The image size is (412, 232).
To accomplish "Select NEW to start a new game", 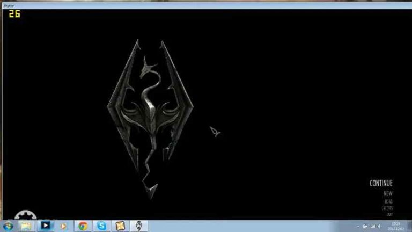I will pos(388,193).
